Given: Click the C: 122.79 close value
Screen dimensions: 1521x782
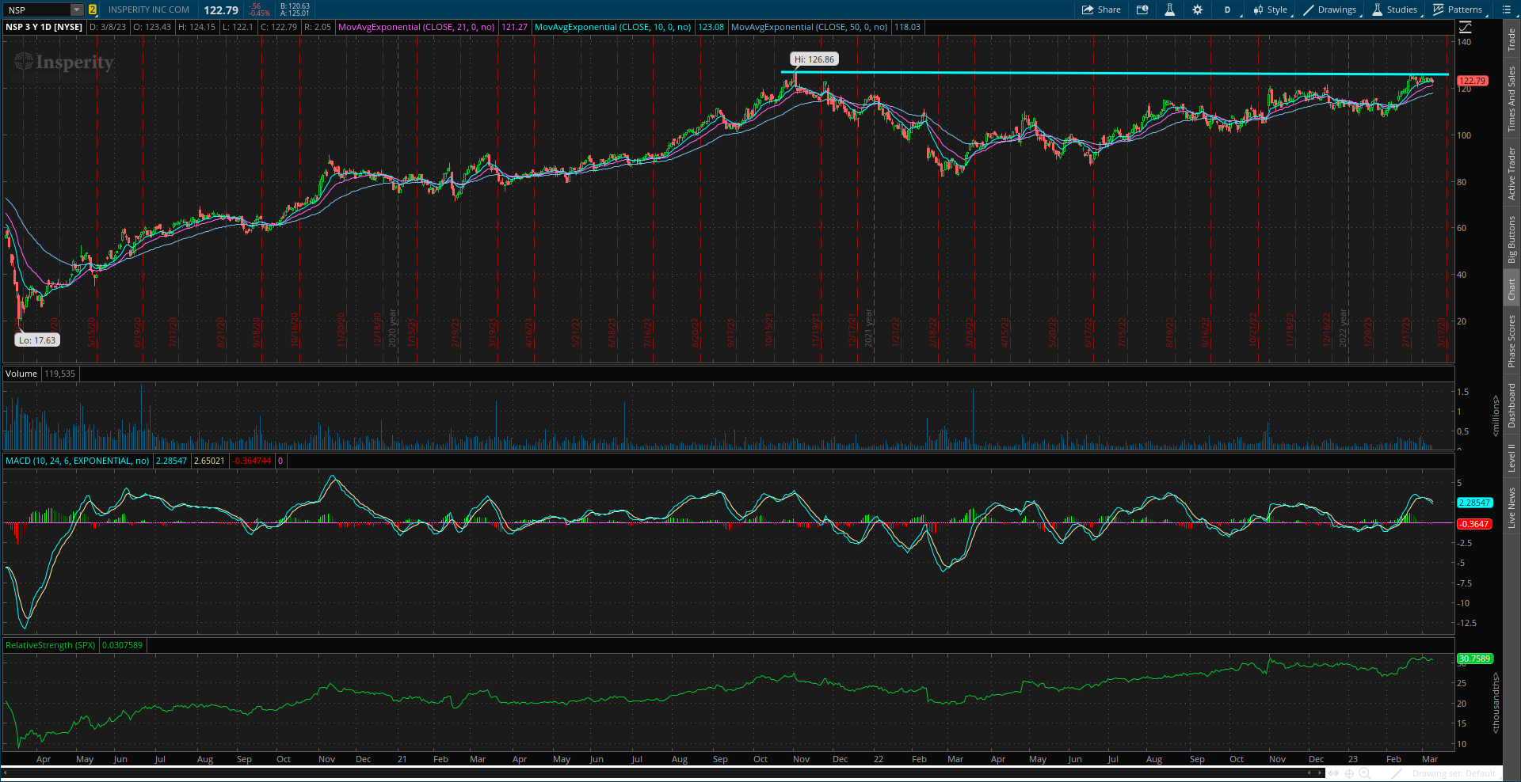Looking at the screenshot, I should point(279,27).
